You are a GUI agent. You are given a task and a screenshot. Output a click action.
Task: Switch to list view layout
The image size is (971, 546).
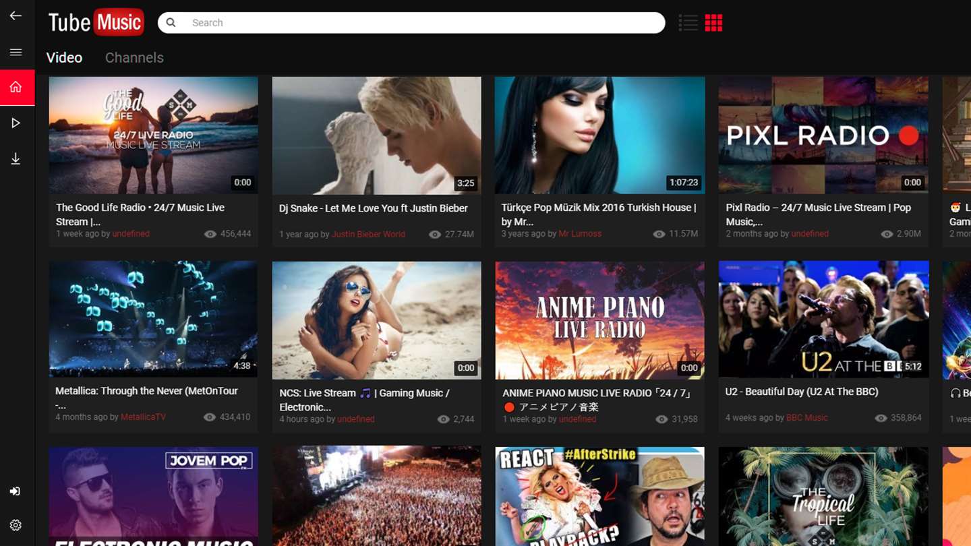coord(688,23)
